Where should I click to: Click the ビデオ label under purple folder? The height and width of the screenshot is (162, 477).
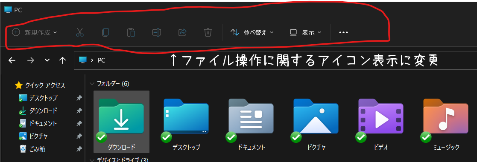click(381, 148)
